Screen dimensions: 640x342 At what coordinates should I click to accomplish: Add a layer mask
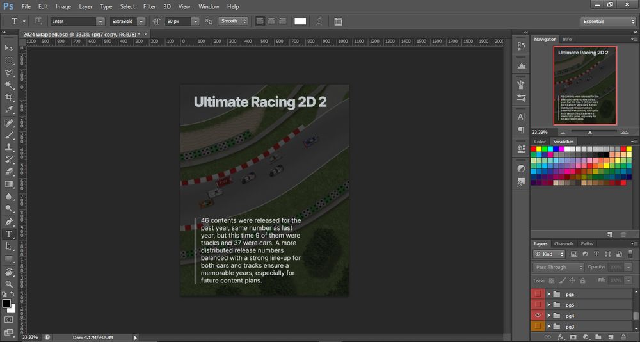click(x=573, y=337)
